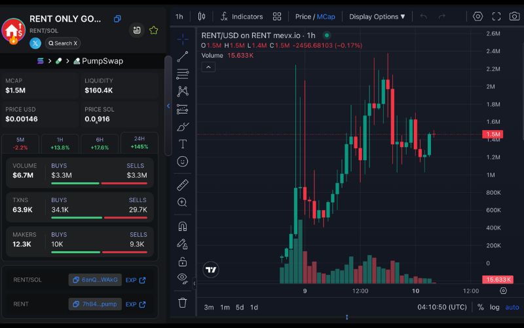Change the 1h chart interval
The width and height of the screenshot is (524, 328).
[179, 16]
